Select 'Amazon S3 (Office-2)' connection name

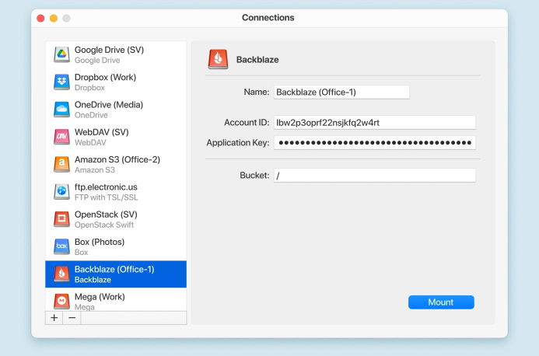pos(117,160)
